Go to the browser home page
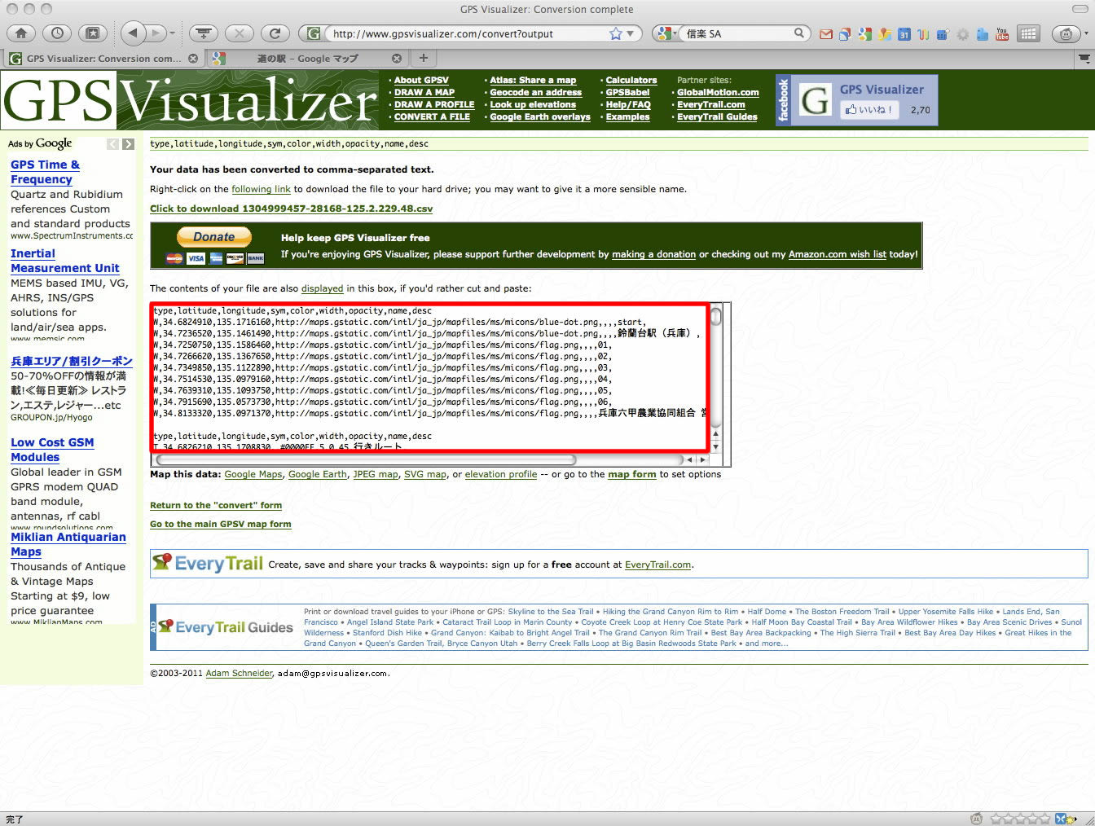 [x=21, y=33]
